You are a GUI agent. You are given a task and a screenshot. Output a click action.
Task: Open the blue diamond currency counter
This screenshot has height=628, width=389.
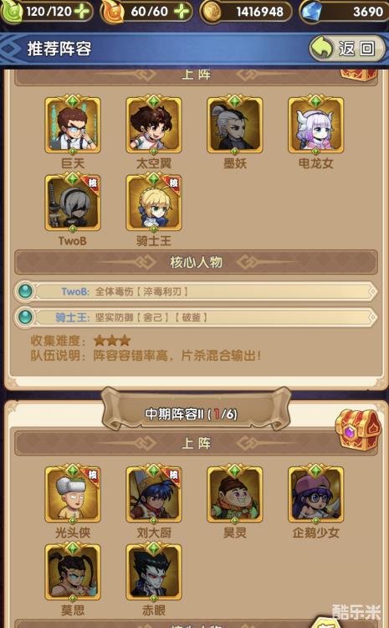click(x=344, y=11)
